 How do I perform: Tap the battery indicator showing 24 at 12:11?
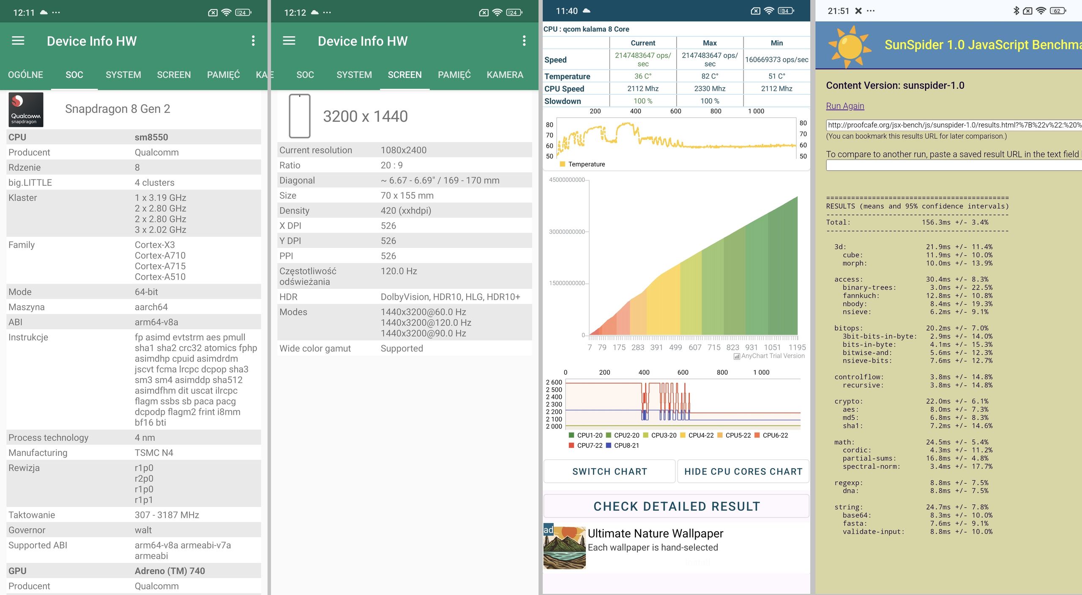(243, 12)
